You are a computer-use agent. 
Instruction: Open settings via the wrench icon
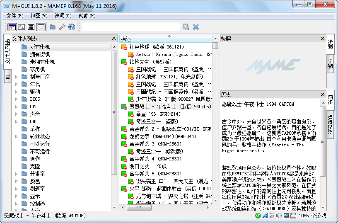[62, 27]
